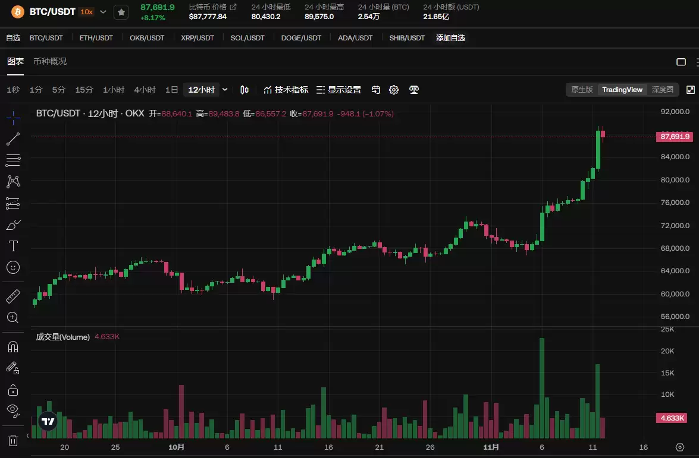Select the brush drawing tool
699x458 pixels.
pos(12,225)
